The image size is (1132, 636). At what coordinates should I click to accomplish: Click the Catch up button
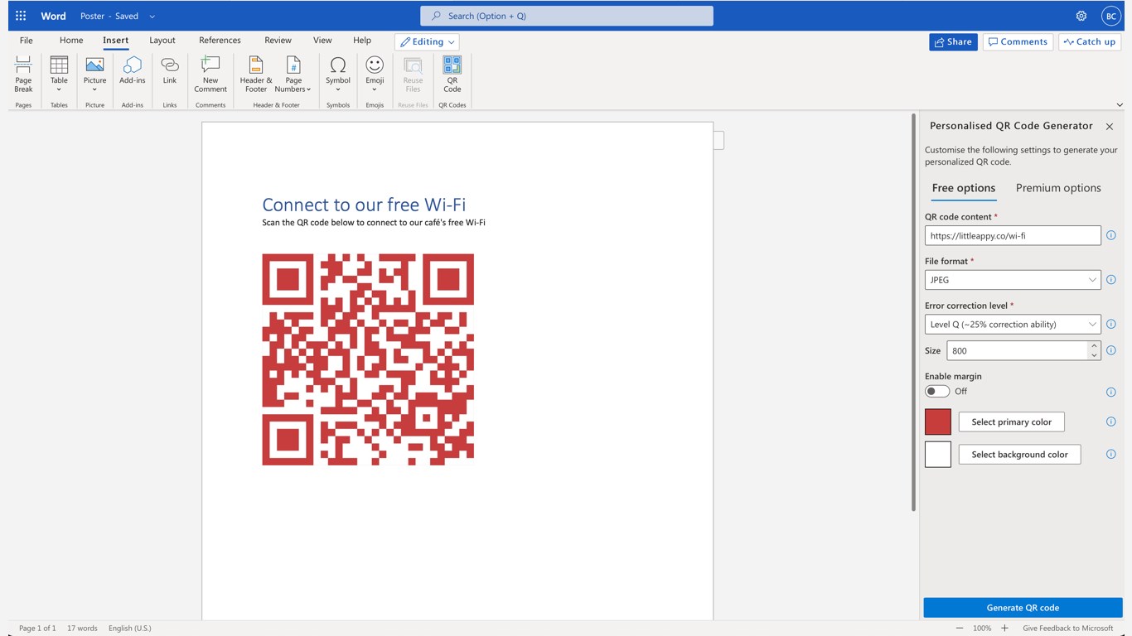coord(1090,41)
